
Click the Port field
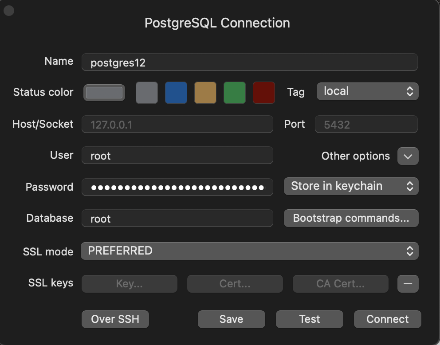coord(366,124)
